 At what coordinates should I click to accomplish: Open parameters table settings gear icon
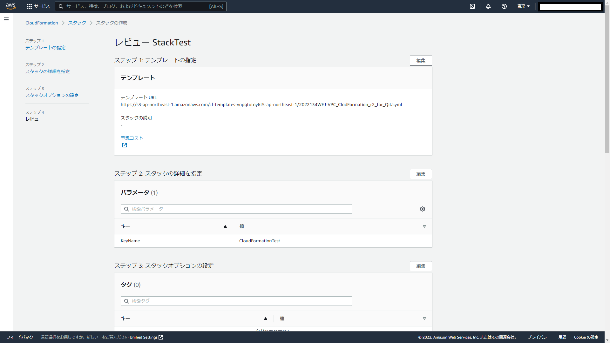point(423,209)
